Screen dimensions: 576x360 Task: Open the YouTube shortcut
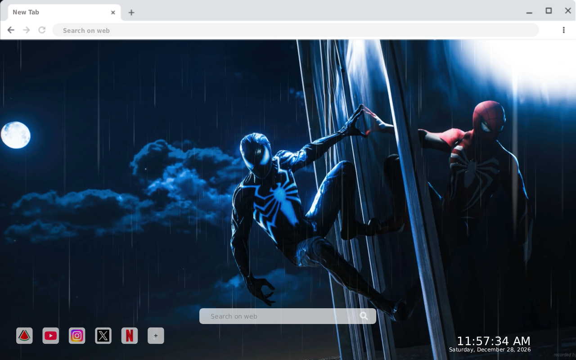coord(51,336)
